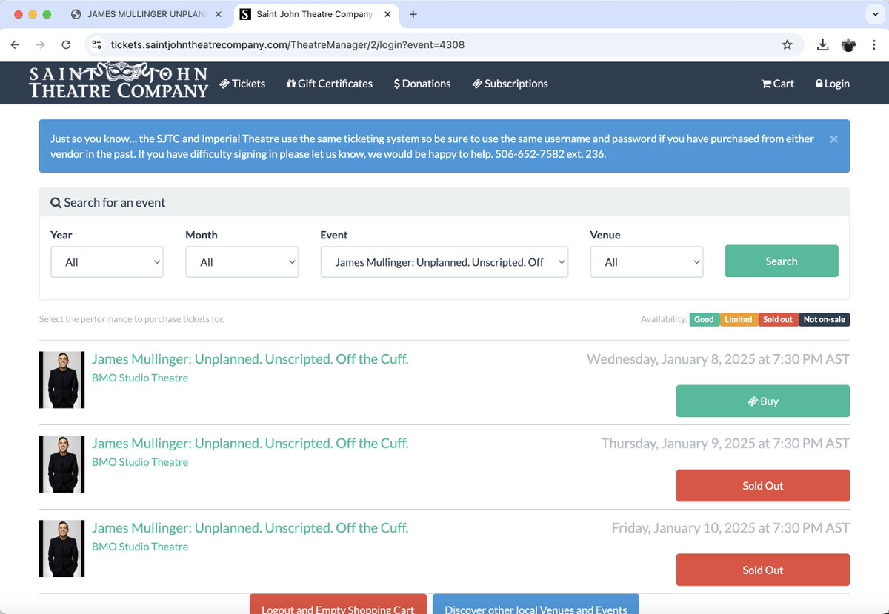Click the Sold out availability legend badge

778,319
